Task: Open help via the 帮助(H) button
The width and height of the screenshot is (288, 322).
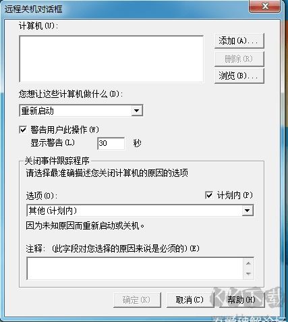Action: click(242, 300)
